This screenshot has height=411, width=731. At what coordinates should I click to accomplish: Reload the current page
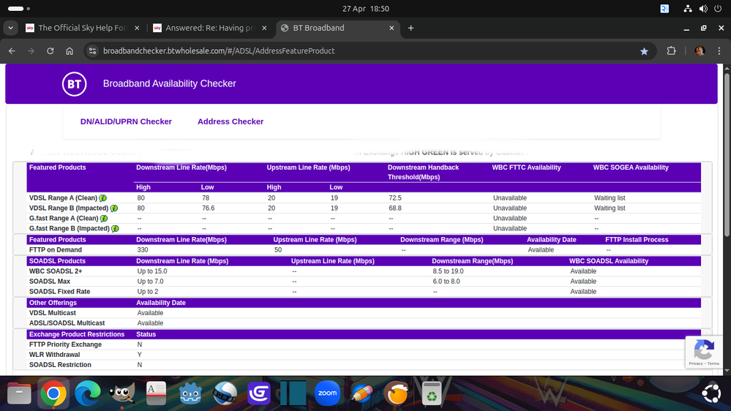50,50
